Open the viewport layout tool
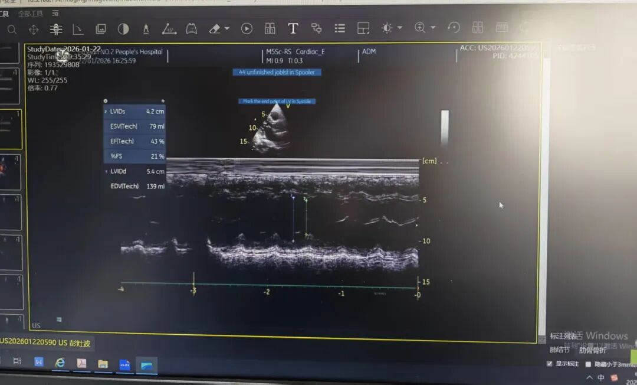The width and height of the screenshot is (637, 385). [x=363, y=28]
